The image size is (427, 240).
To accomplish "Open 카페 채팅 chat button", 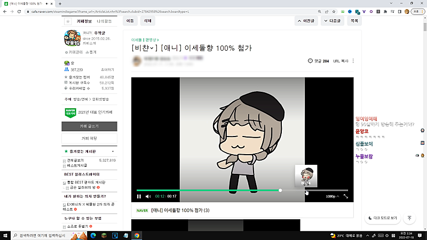I will click(89, 138).
